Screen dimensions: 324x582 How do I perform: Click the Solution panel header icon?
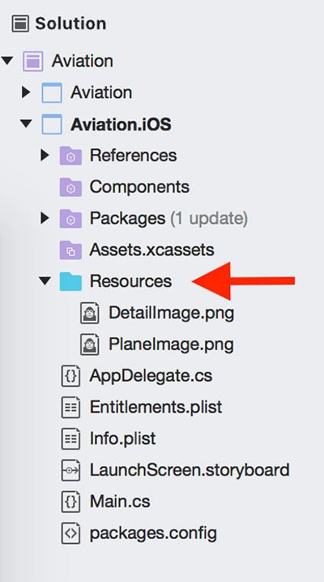coord(20,24)
